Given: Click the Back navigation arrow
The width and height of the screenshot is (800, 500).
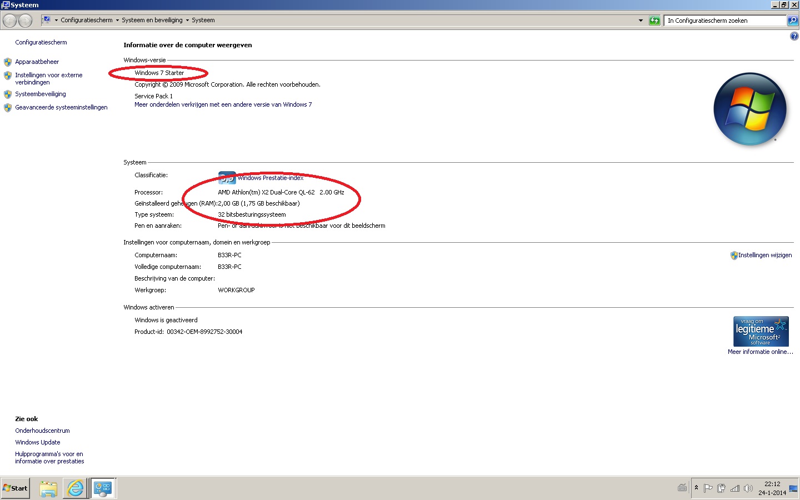Looking at the screenshot, I should pyautogui.click(x=10, y=21).
